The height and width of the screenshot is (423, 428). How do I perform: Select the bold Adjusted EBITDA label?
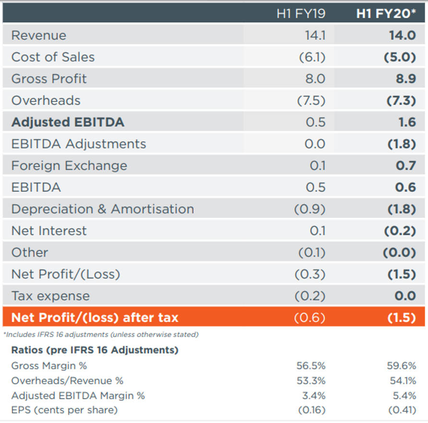68,122
